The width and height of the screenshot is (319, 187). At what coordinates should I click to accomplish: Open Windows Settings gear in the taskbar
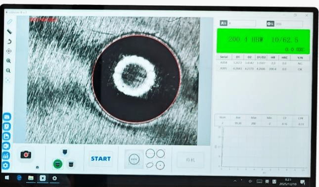[54, 178]
